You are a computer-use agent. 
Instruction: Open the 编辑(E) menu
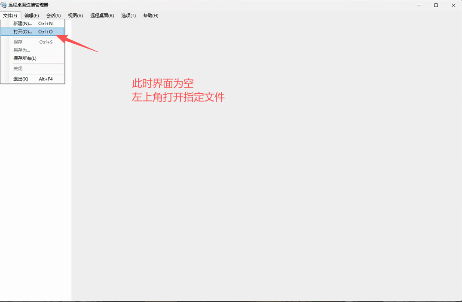(31, 15)
